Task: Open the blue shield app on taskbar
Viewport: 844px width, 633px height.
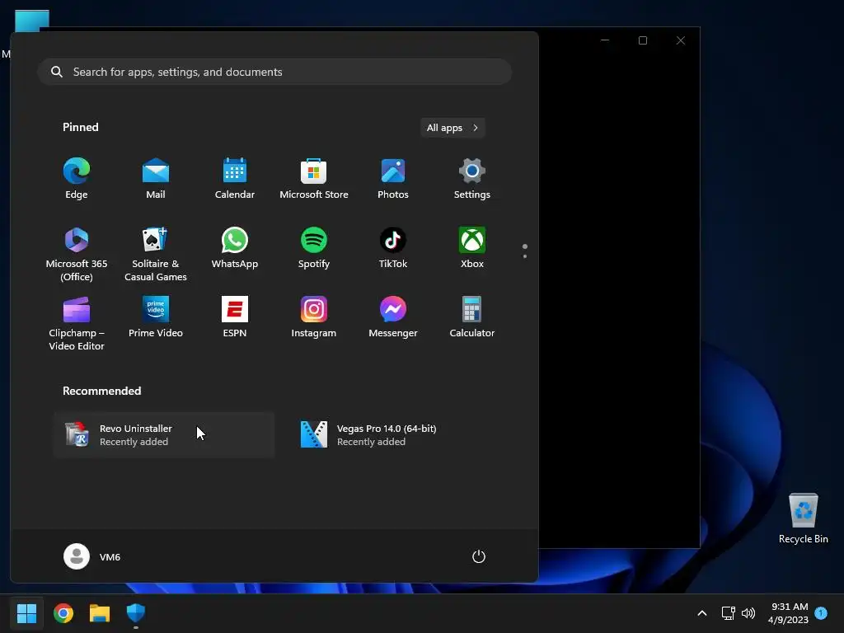Action: coord(136,613)
